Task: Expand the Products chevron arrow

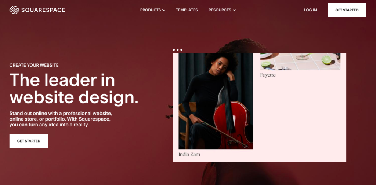Action: point(163,10)
